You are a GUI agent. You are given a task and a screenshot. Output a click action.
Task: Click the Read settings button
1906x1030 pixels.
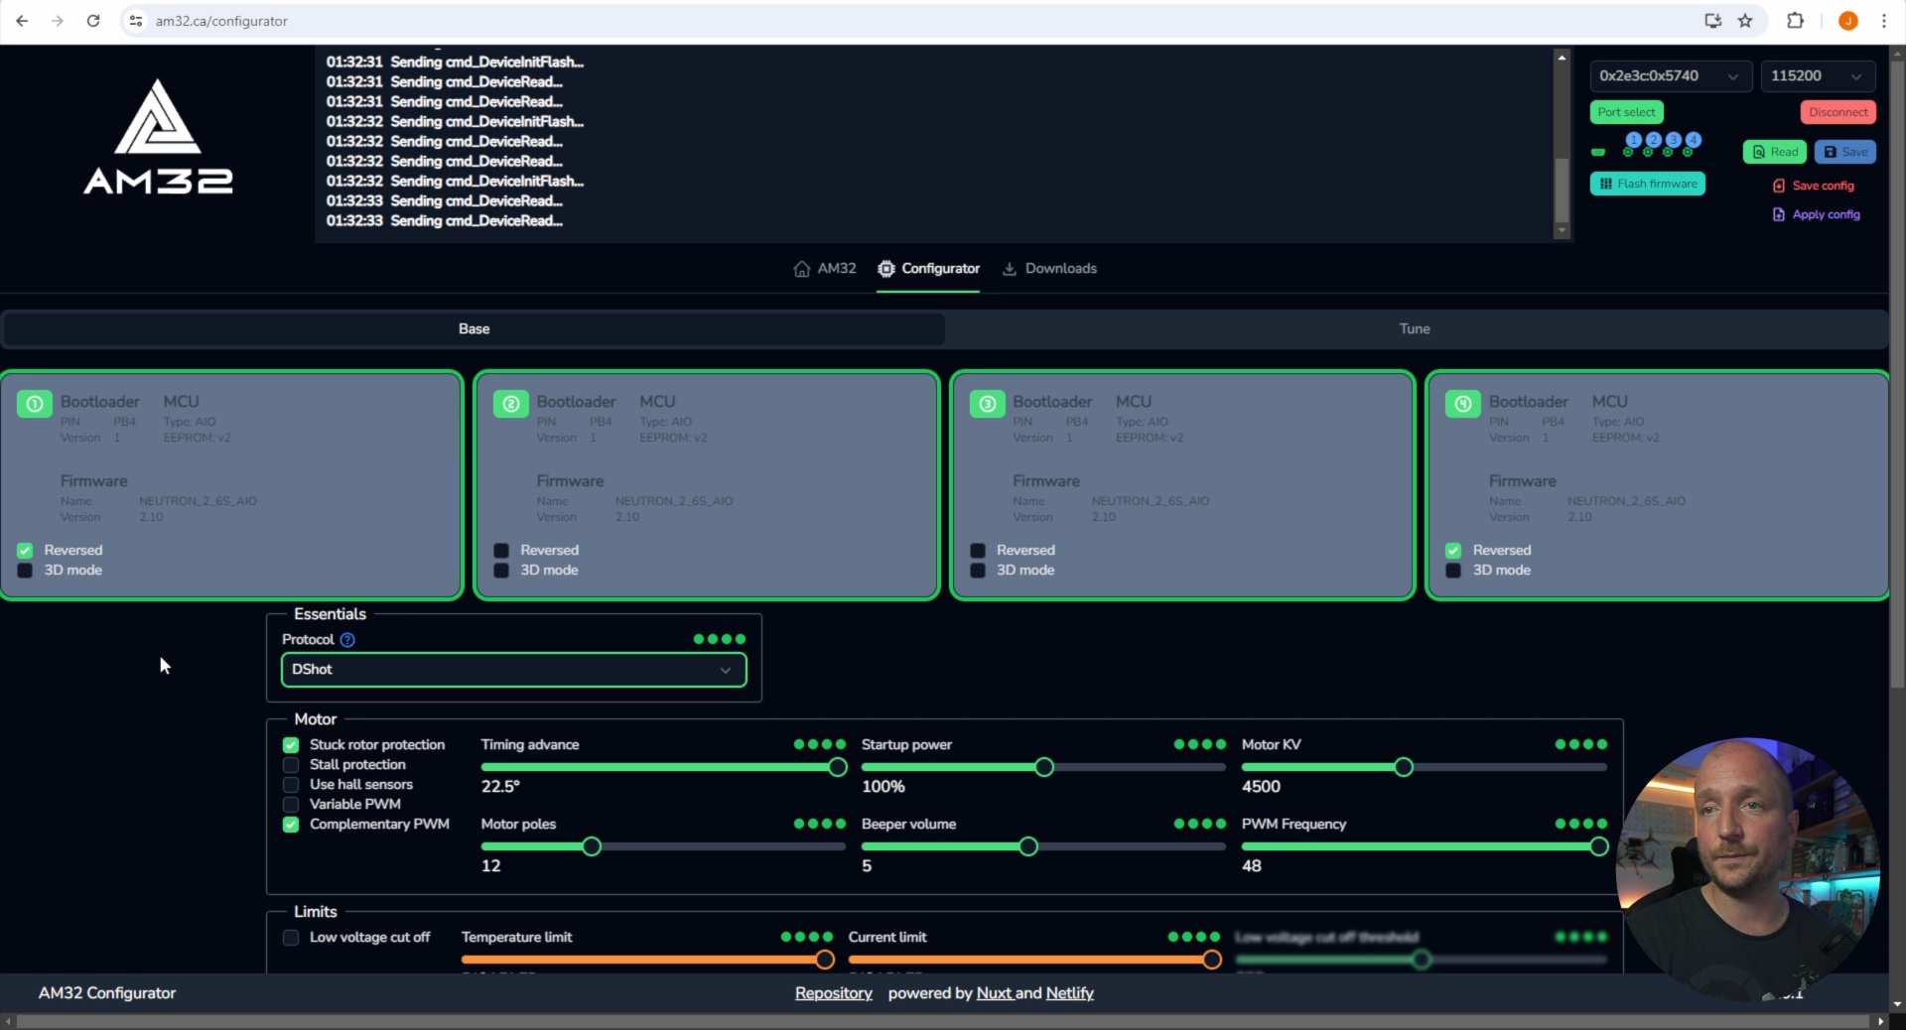tap(1774, 152)
